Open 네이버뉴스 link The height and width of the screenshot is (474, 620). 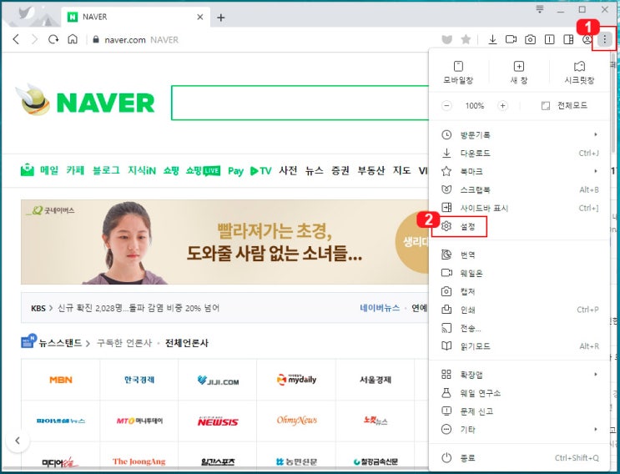[x=380, y=308]
